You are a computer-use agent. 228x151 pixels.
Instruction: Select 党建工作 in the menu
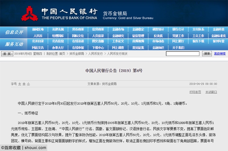click(178, 36)
